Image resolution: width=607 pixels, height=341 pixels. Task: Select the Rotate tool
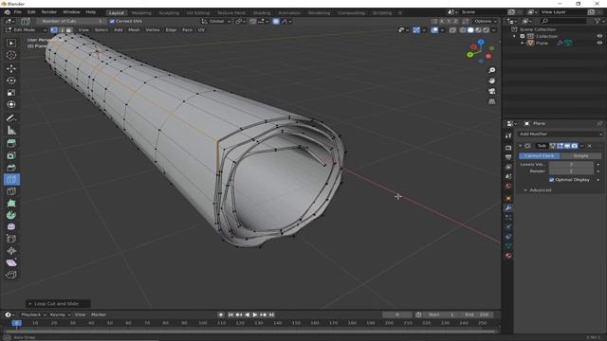pos(11,81)
